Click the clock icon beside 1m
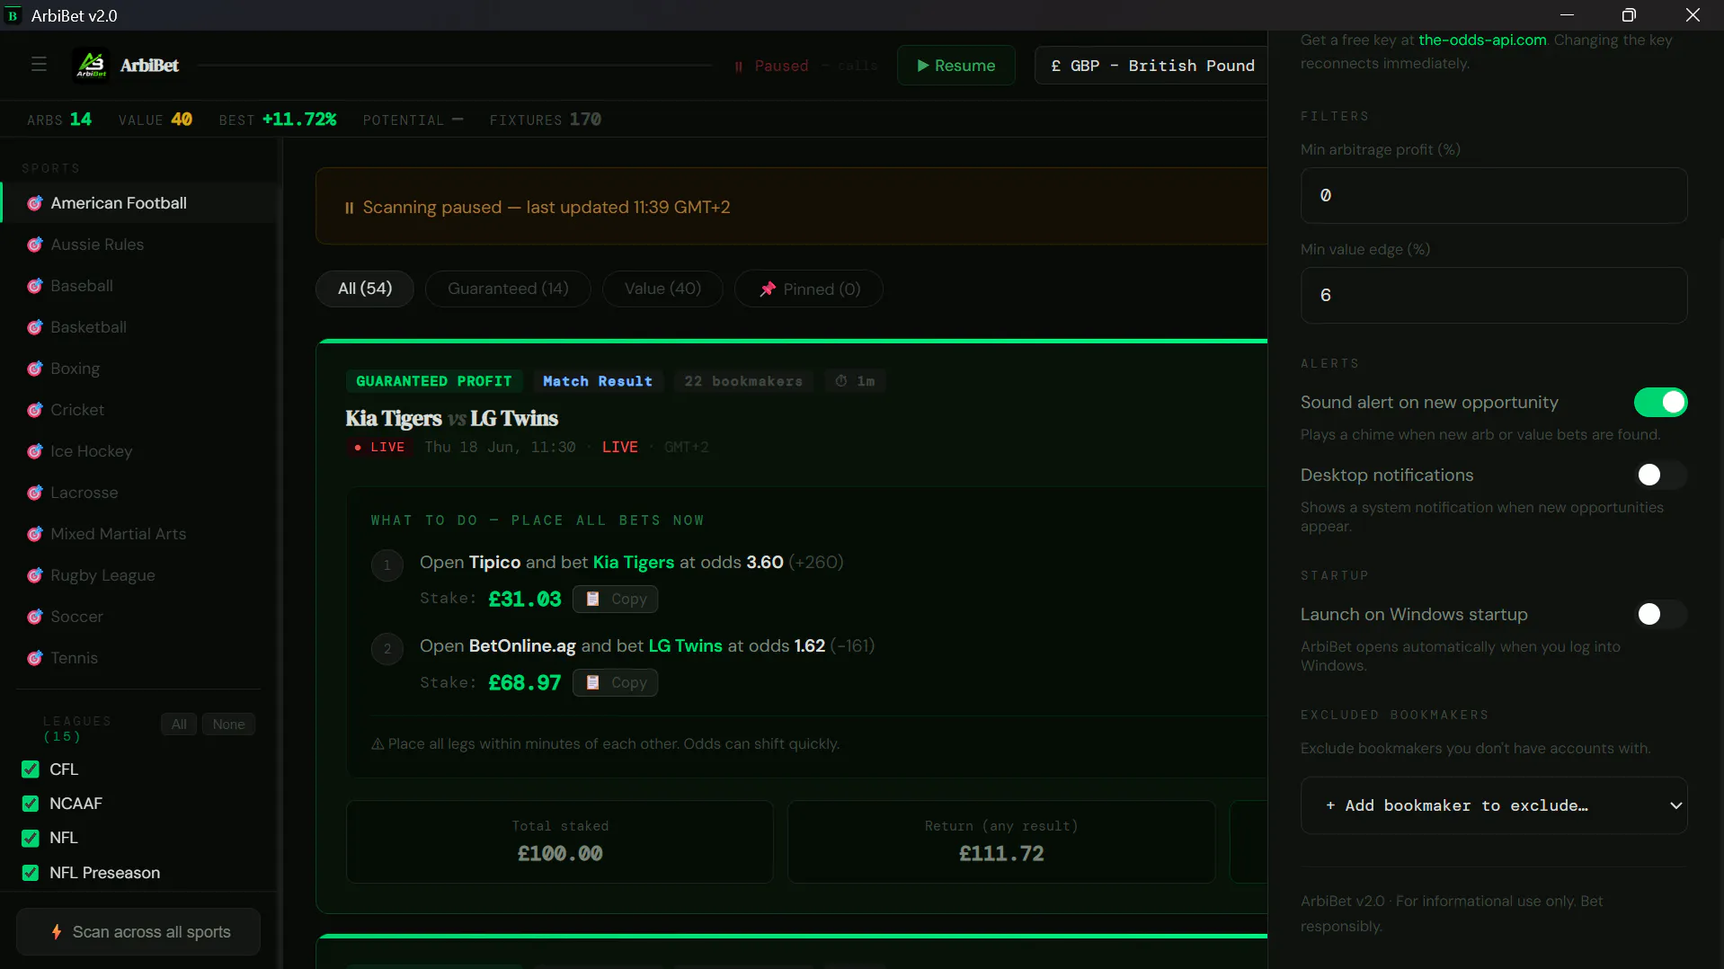Viewport: 1724px width, 969px height. click(x=841, y=381)
